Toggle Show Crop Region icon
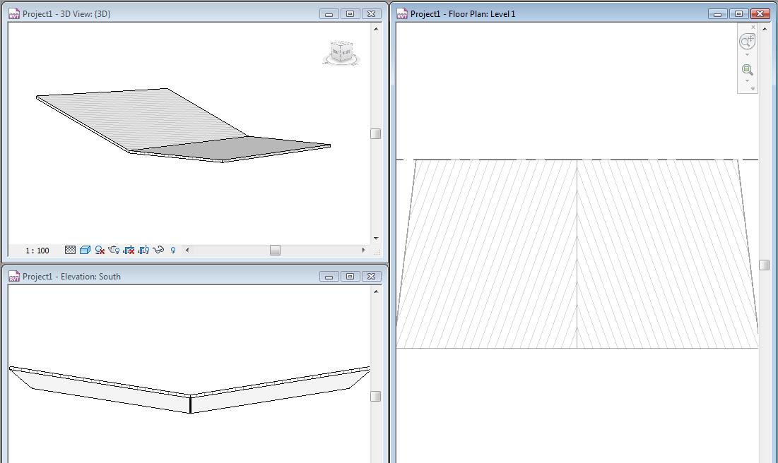The height and width of the screenshot is (463, 778). 143,250
